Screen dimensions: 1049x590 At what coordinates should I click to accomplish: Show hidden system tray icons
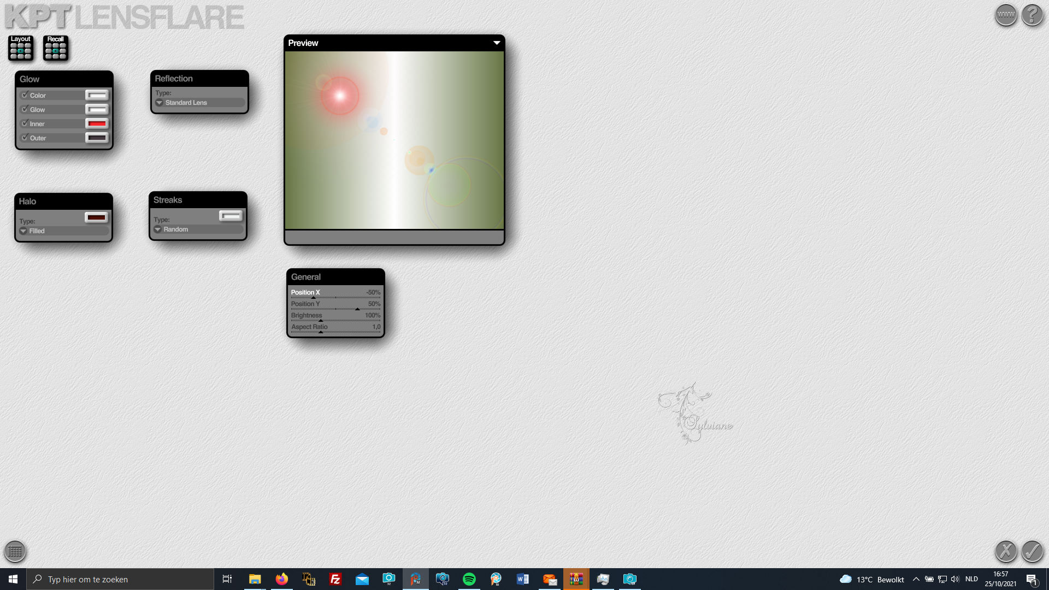916,579
